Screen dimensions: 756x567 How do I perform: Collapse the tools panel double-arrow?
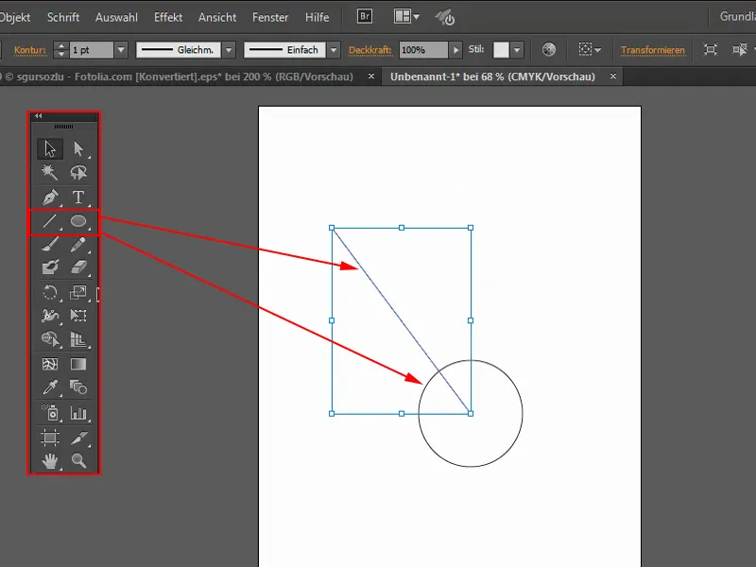[39, 115]
